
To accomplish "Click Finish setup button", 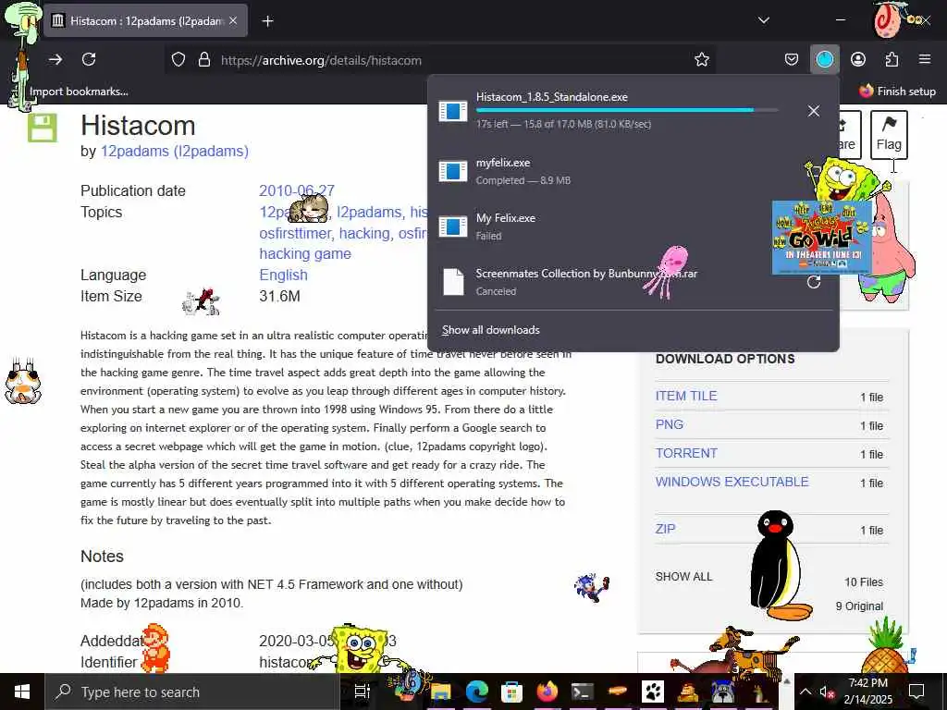I will coord(897,92).
